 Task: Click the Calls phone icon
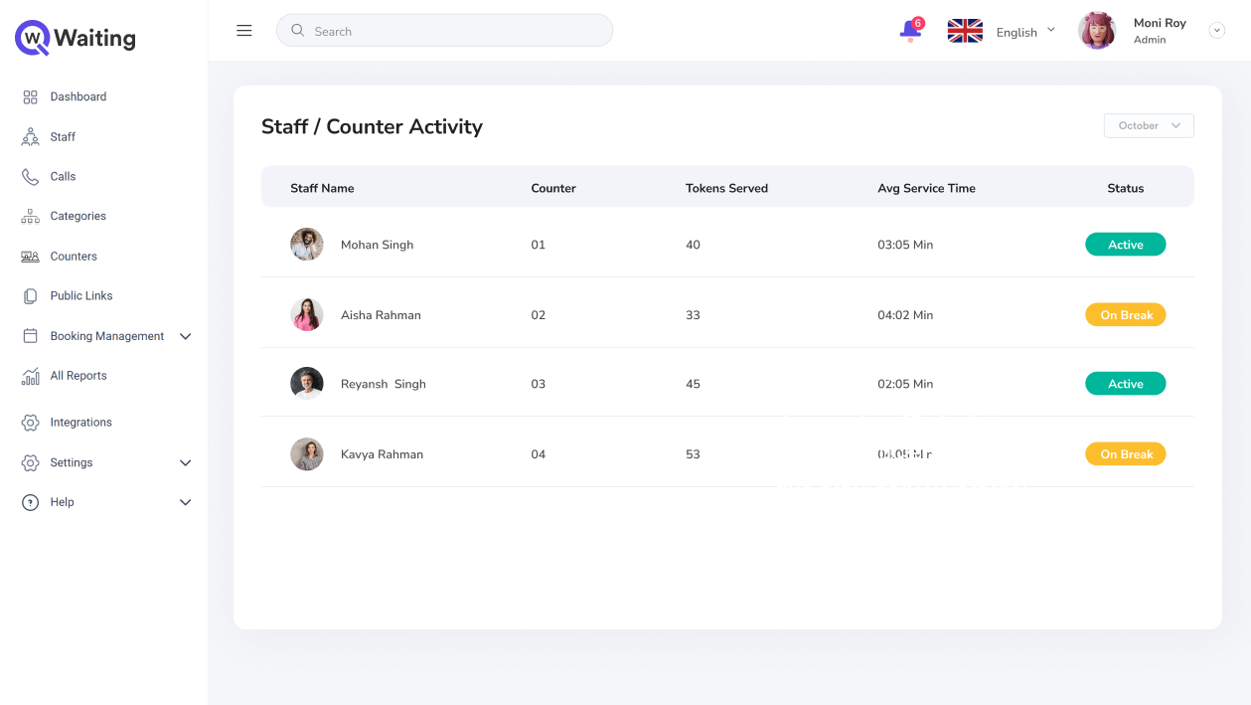[30, 177]
